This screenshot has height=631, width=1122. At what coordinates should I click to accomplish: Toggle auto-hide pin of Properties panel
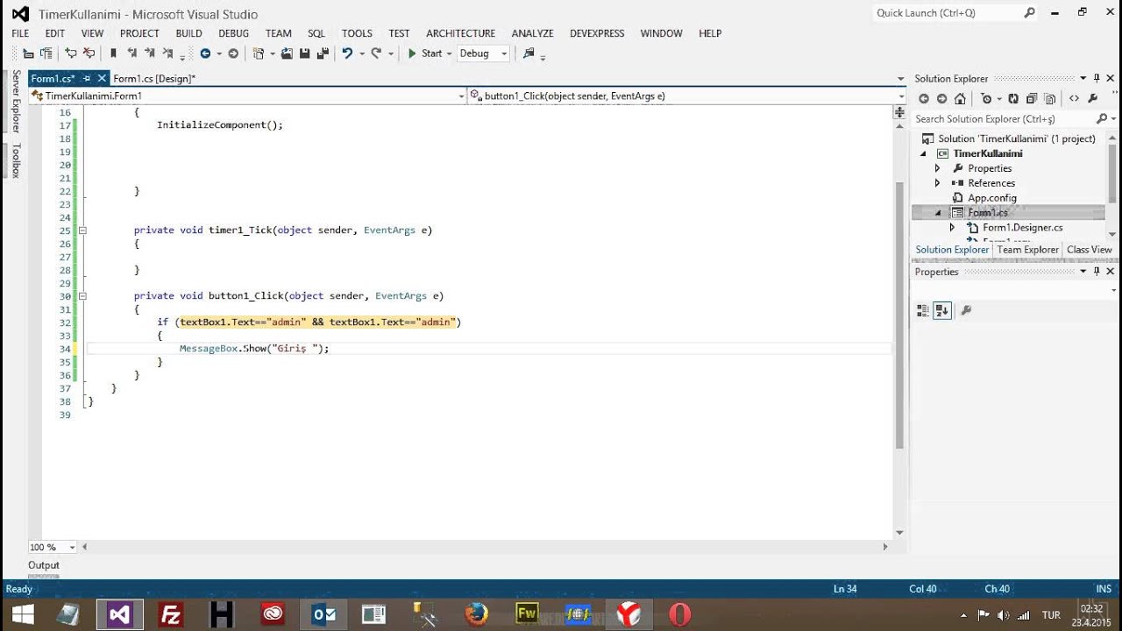point(1096,271)
